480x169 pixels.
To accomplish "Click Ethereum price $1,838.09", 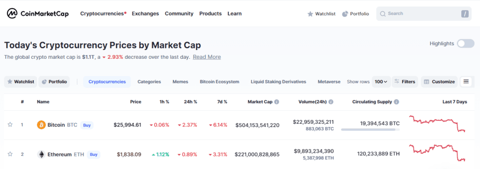I will pos(129,155).
